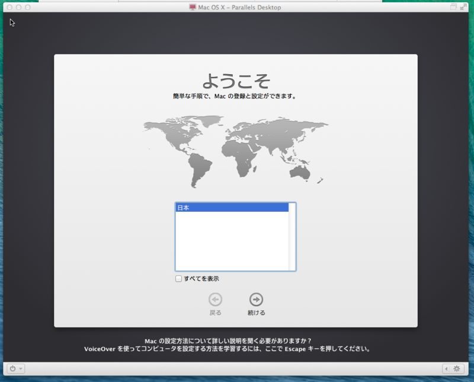The height and width of the screenshot is (382, 474).
Task: Click the world map graphic
Action: (234, 148)
